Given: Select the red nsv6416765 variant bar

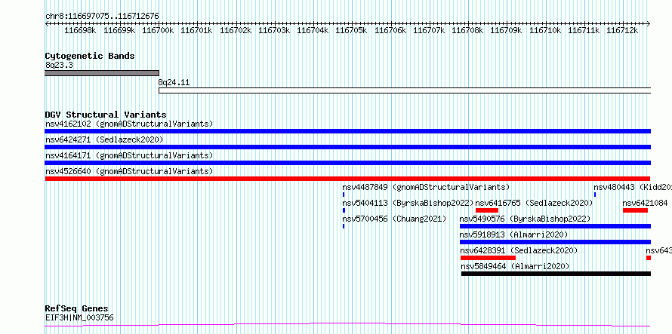Looking at the screenshot, I should [x=487, y=210].
